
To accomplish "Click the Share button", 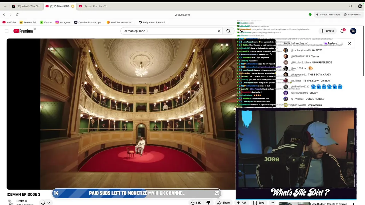I will (x=223, y=202).
